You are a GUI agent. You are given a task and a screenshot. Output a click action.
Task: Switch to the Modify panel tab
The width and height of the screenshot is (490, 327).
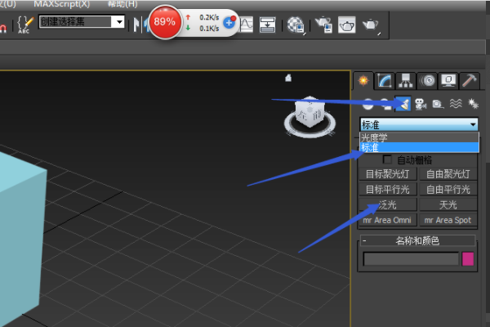coord(385,80)
